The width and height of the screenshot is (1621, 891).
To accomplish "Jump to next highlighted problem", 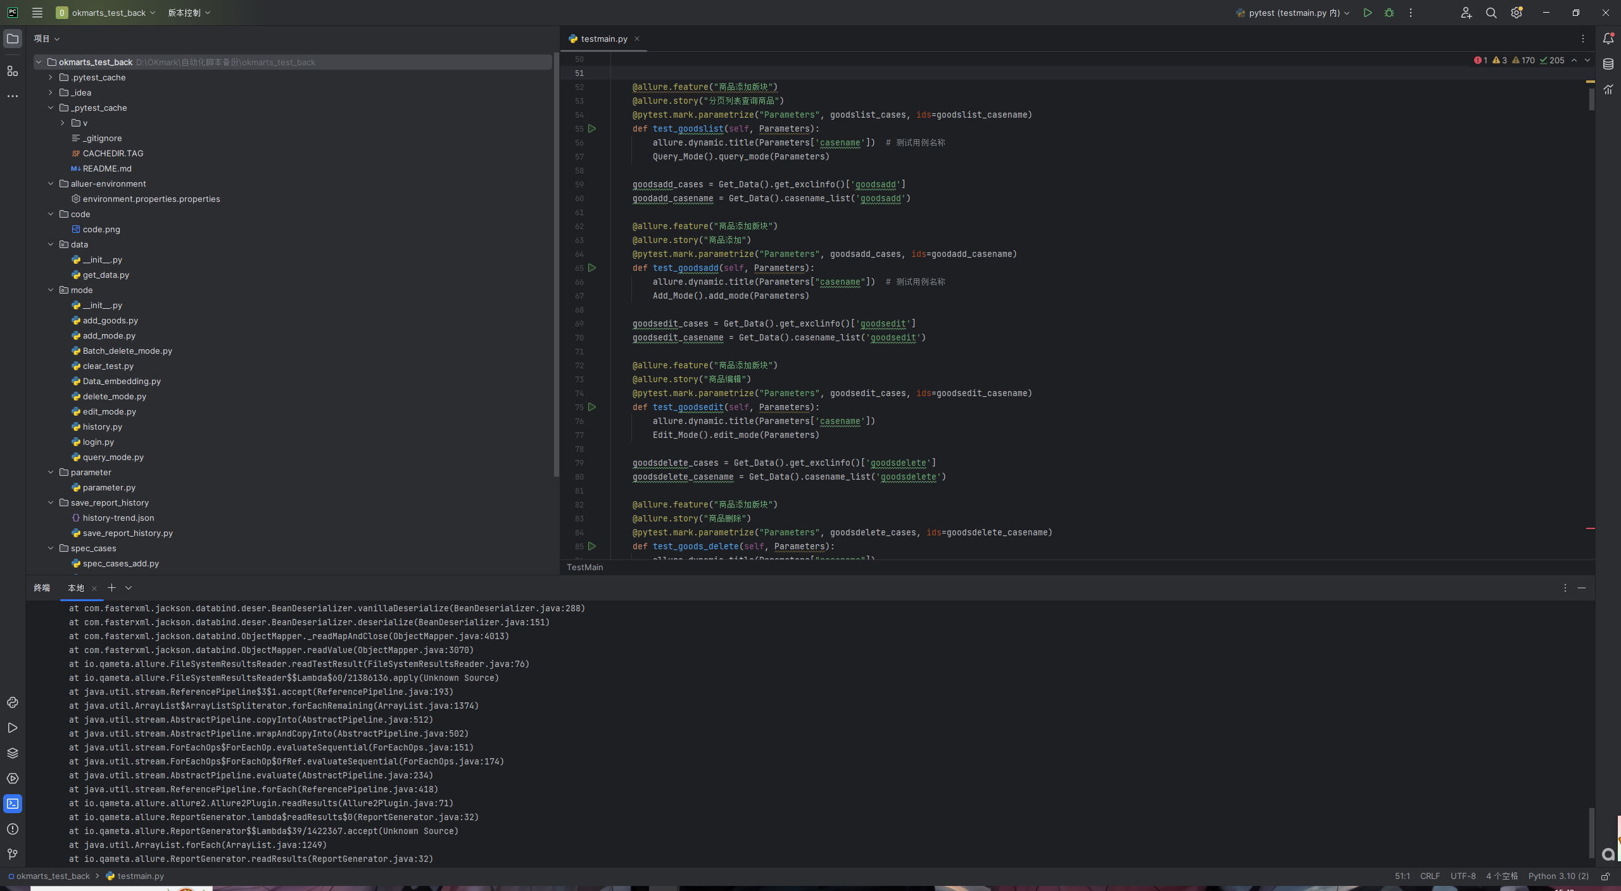I will [x=1587, y=60].
